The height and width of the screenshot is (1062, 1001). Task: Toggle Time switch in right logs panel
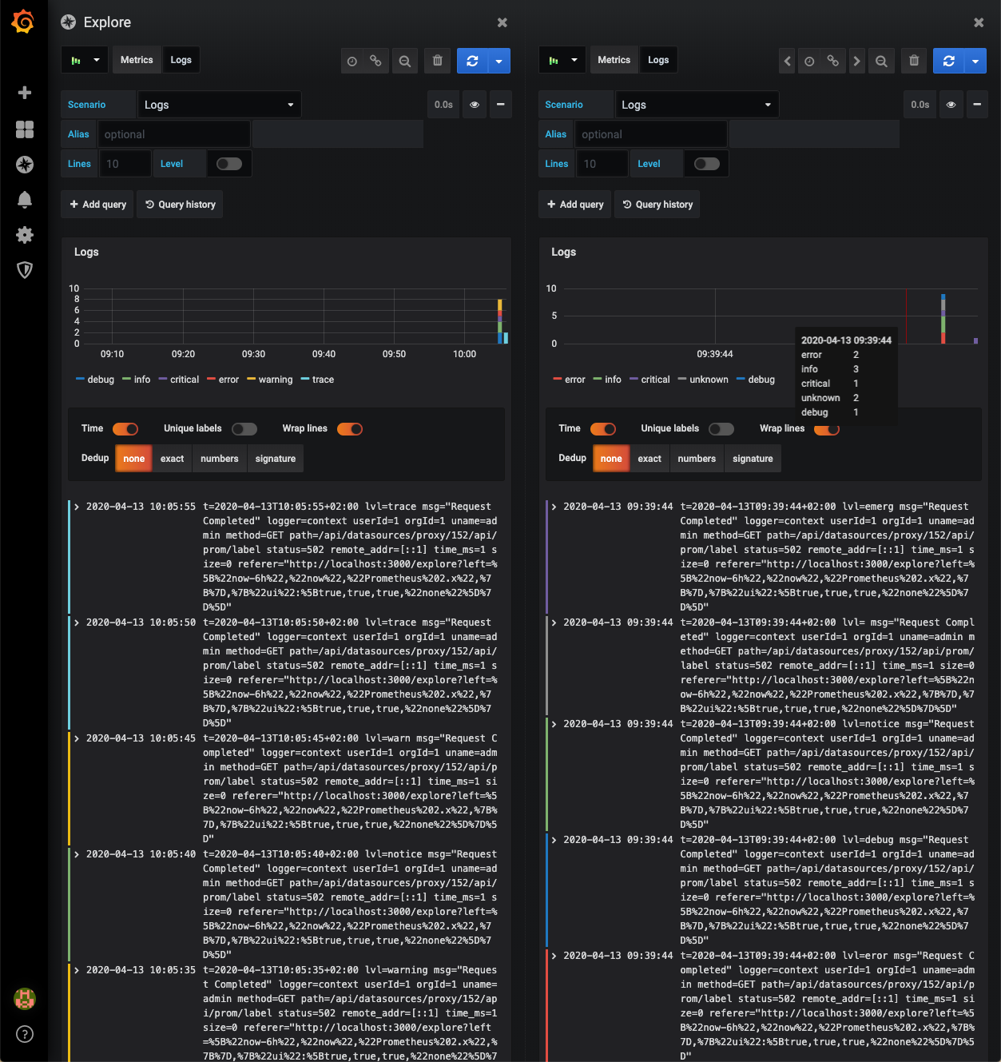[x=603, y=429]
